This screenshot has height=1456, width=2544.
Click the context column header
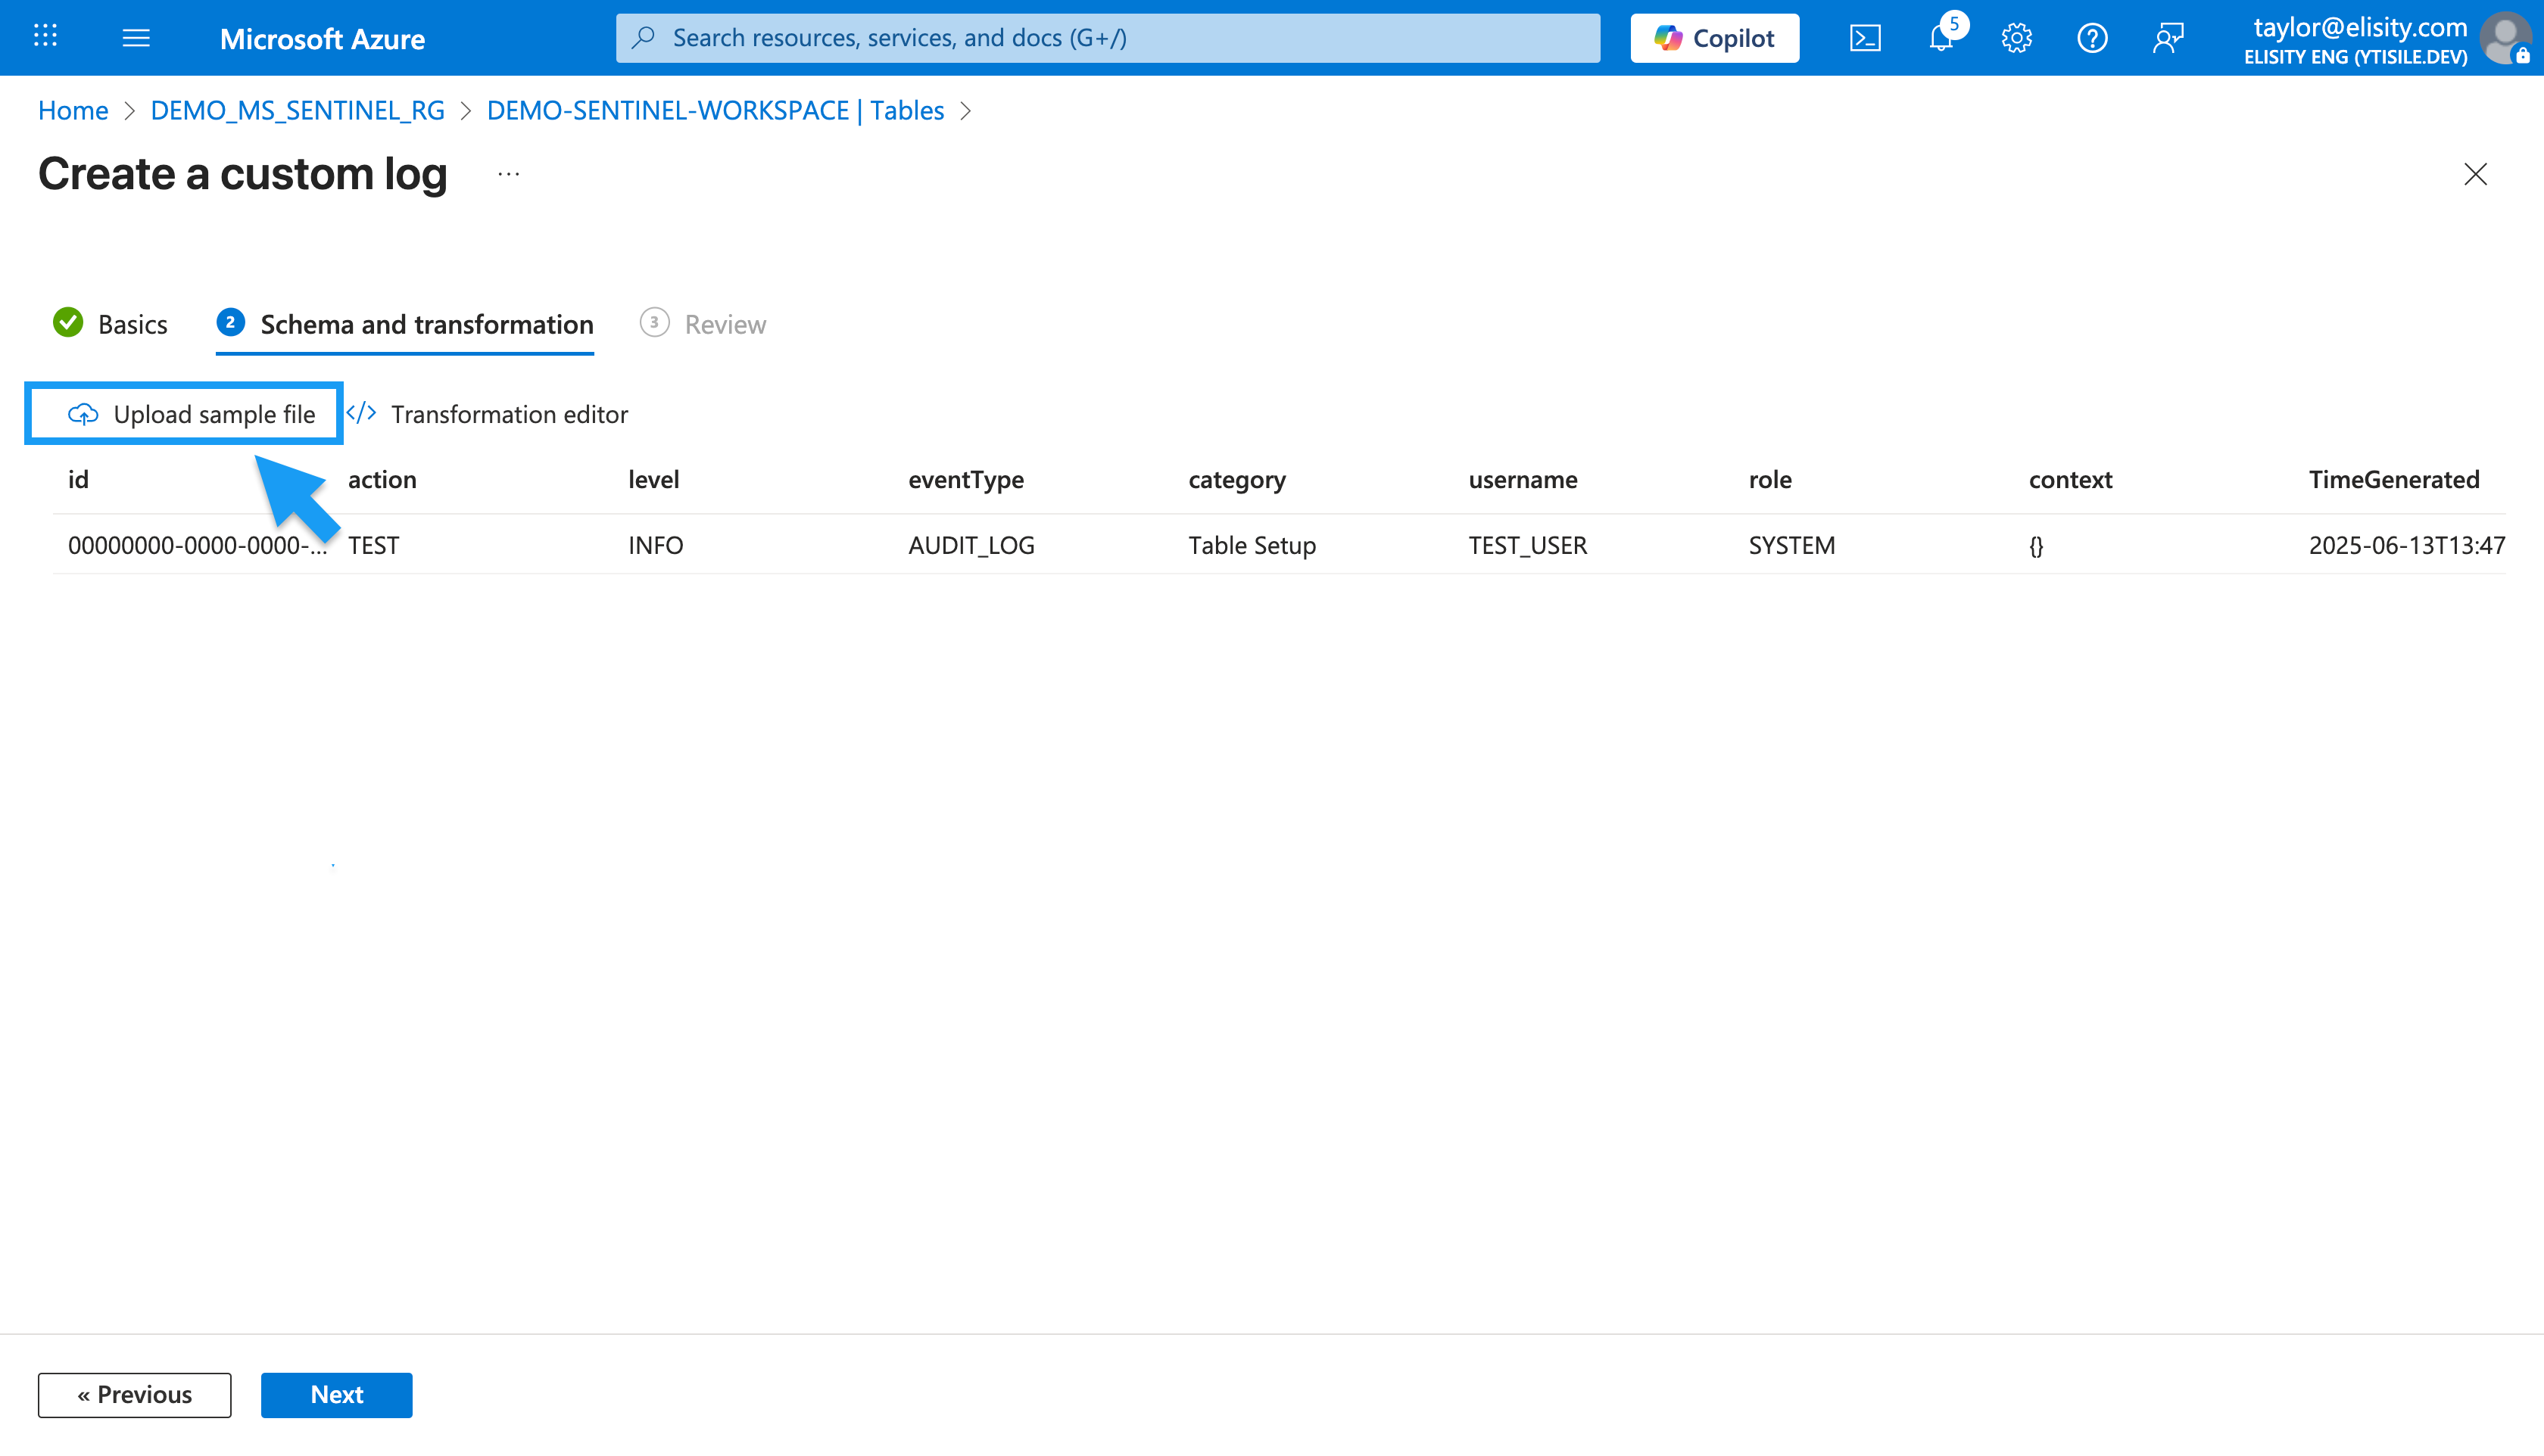[2070, 480]
